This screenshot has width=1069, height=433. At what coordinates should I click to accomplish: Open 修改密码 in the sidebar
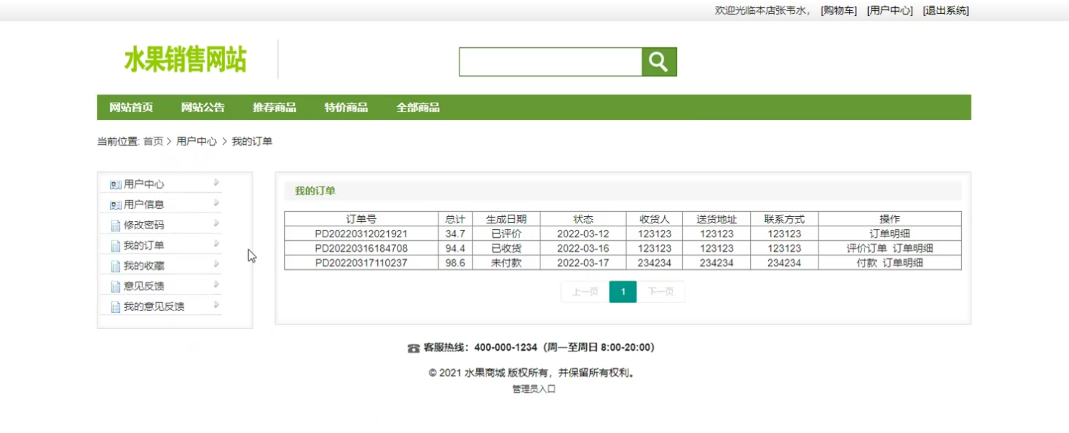tap(144, 226)
